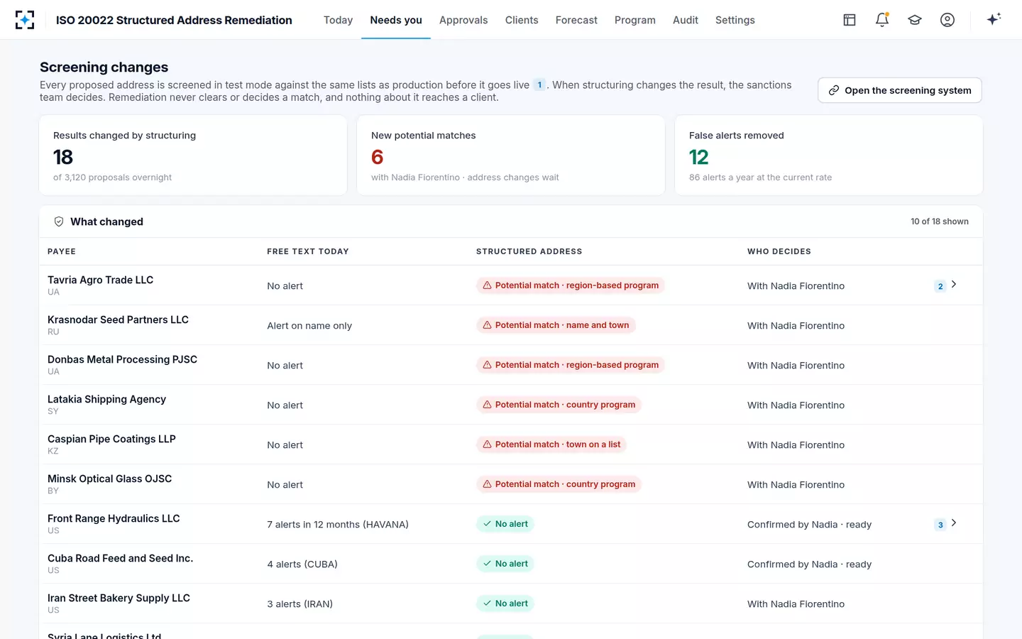
Task: Click the 'Alert on name only' cell
Action: click(309, 326)
